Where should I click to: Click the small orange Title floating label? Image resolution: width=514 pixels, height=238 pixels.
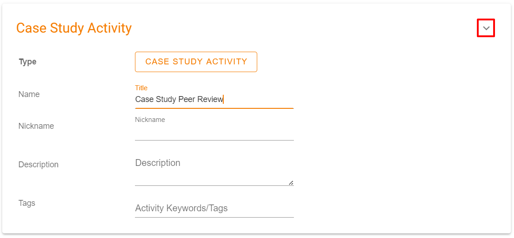(x=141, y=88)
